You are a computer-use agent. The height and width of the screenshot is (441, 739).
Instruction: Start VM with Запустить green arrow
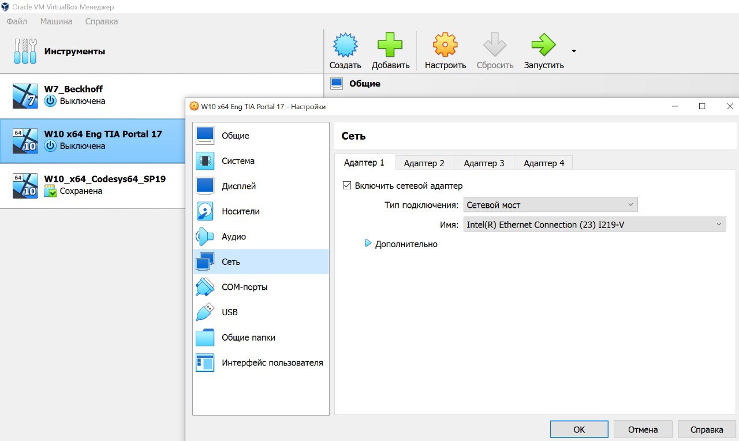543,45
